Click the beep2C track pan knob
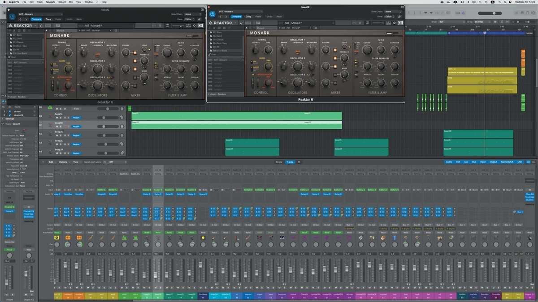The image size is (538, 302). (121, 135)
